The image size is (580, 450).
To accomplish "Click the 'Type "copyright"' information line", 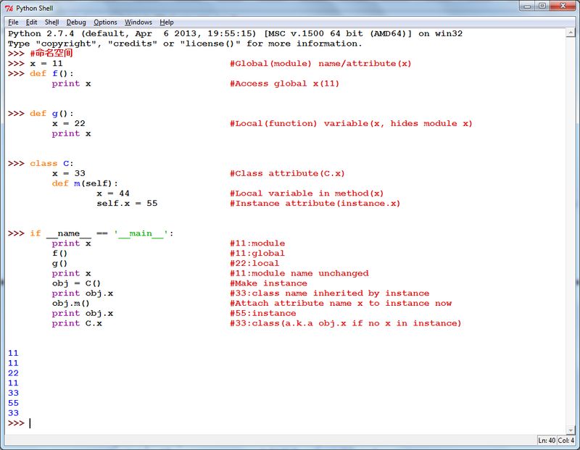I will pyautogui.click(x=185, y=43).
